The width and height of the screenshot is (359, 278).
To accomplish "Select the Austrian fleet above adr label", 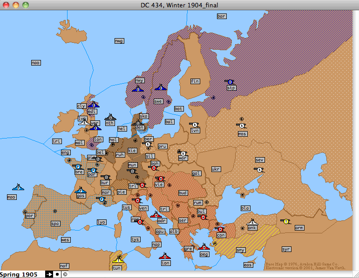I will 156,215.
